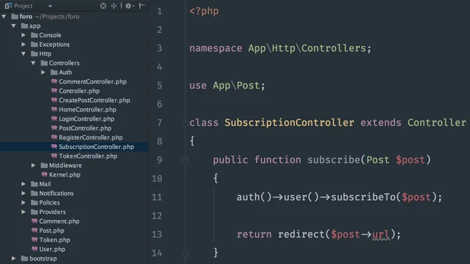
Task: Expand the Console folder
Action: [x=23, y=35]
